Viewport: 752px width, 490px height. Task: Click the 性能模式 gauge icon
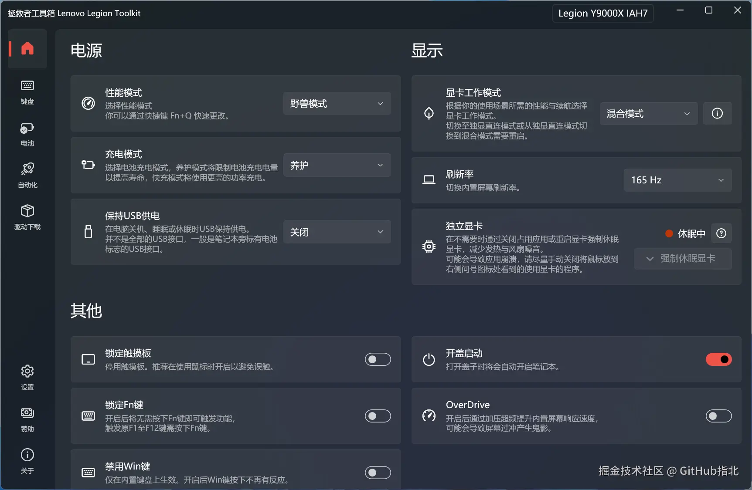88,104
